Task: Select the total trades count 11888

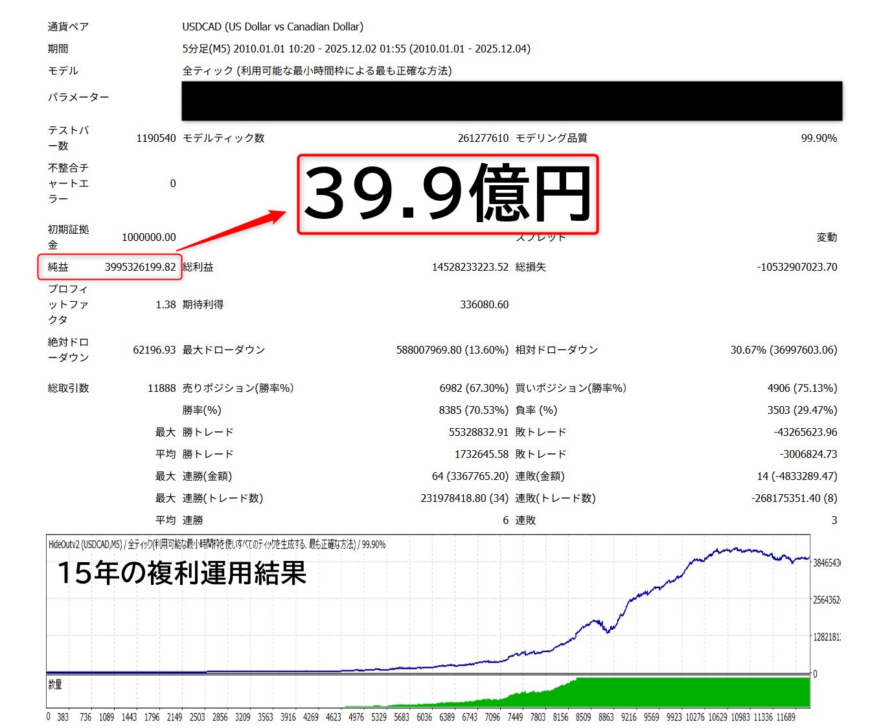Action: coord(161,388)
